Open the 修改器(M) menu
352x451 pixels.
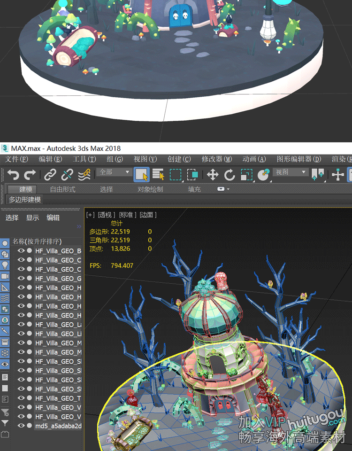coord(216,159)
